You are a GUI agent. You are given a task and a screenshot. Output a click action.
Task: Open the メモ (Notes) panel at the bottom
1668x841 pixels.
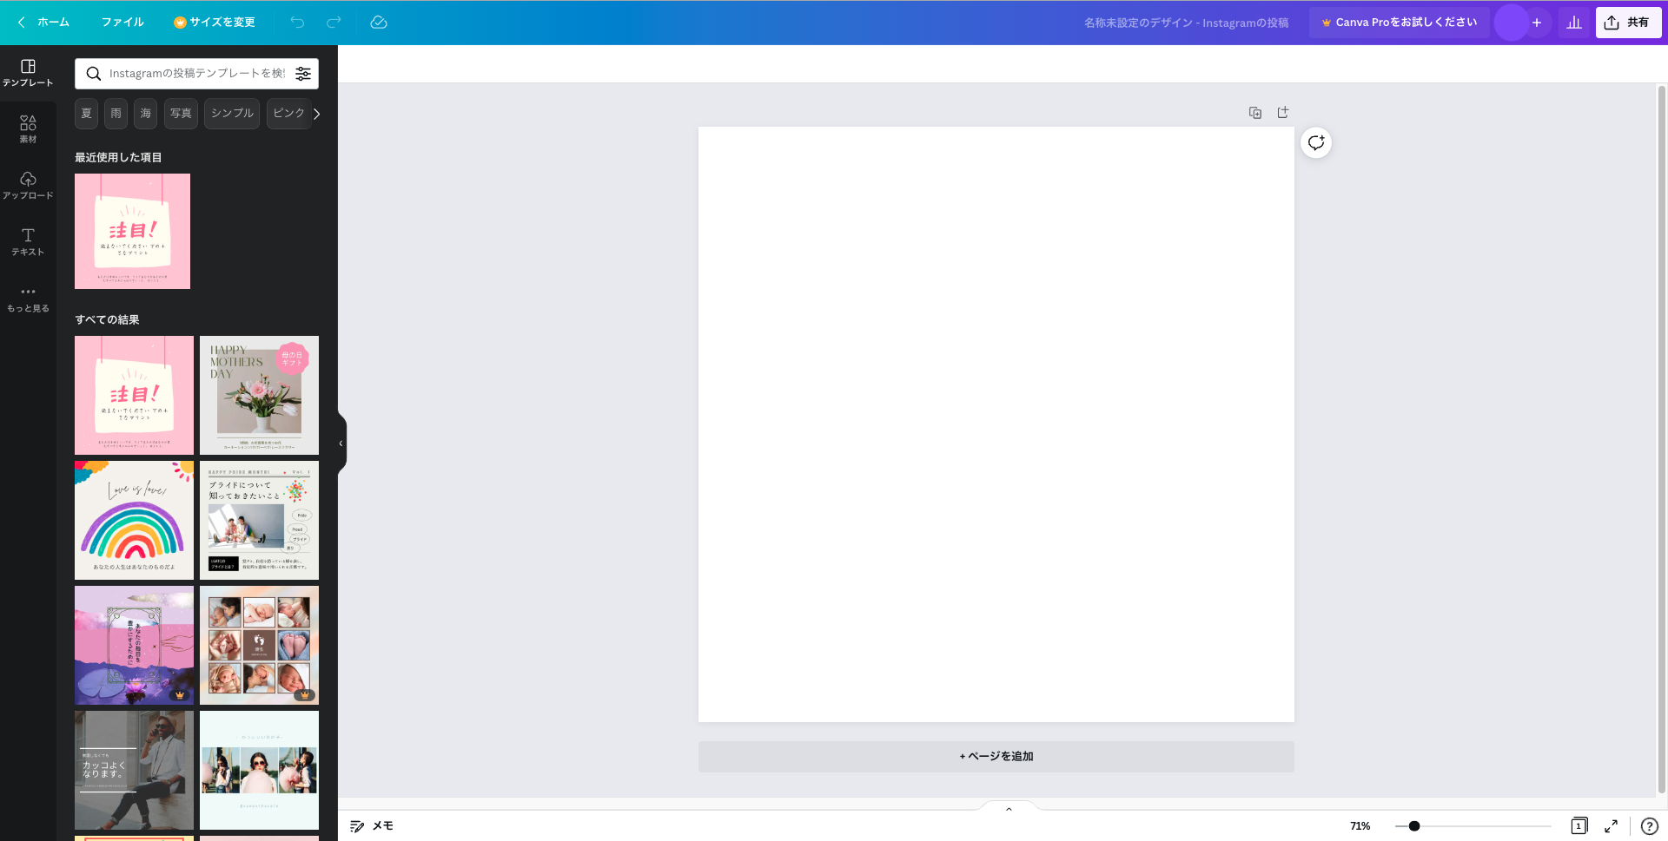371,825
